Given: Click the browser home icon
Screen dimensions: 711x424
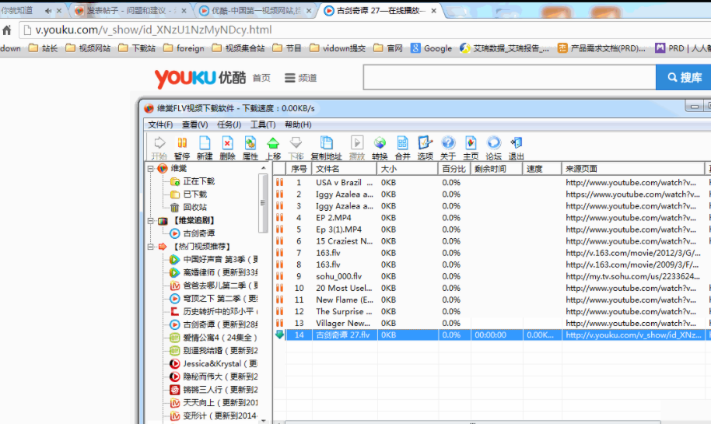Looking at the screenshot, I should pyautogui.click(x=7, y=30).
